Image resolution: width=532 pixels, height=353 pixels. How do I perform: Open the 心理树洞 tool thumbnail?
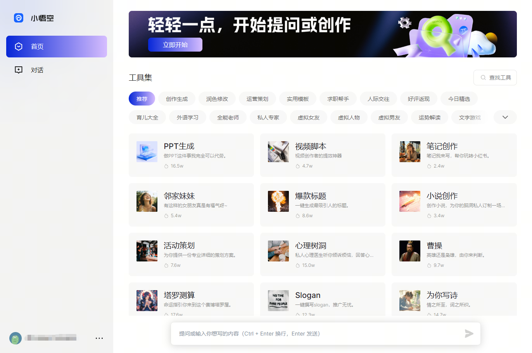[x=278, y=251]
